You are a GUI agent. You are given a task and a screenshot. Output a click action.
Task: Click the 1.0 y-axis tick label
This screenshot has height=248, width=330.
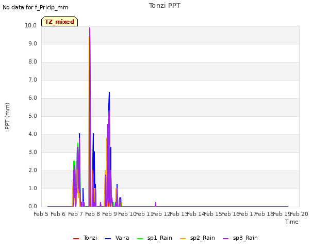[x=32, y=188]
